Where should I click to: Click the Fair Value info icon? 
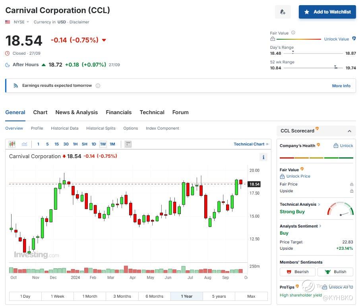click(293, 33)
